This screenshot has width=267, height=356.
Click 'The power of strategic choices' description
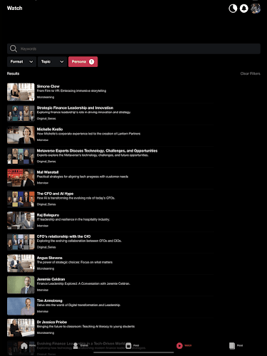75,262
